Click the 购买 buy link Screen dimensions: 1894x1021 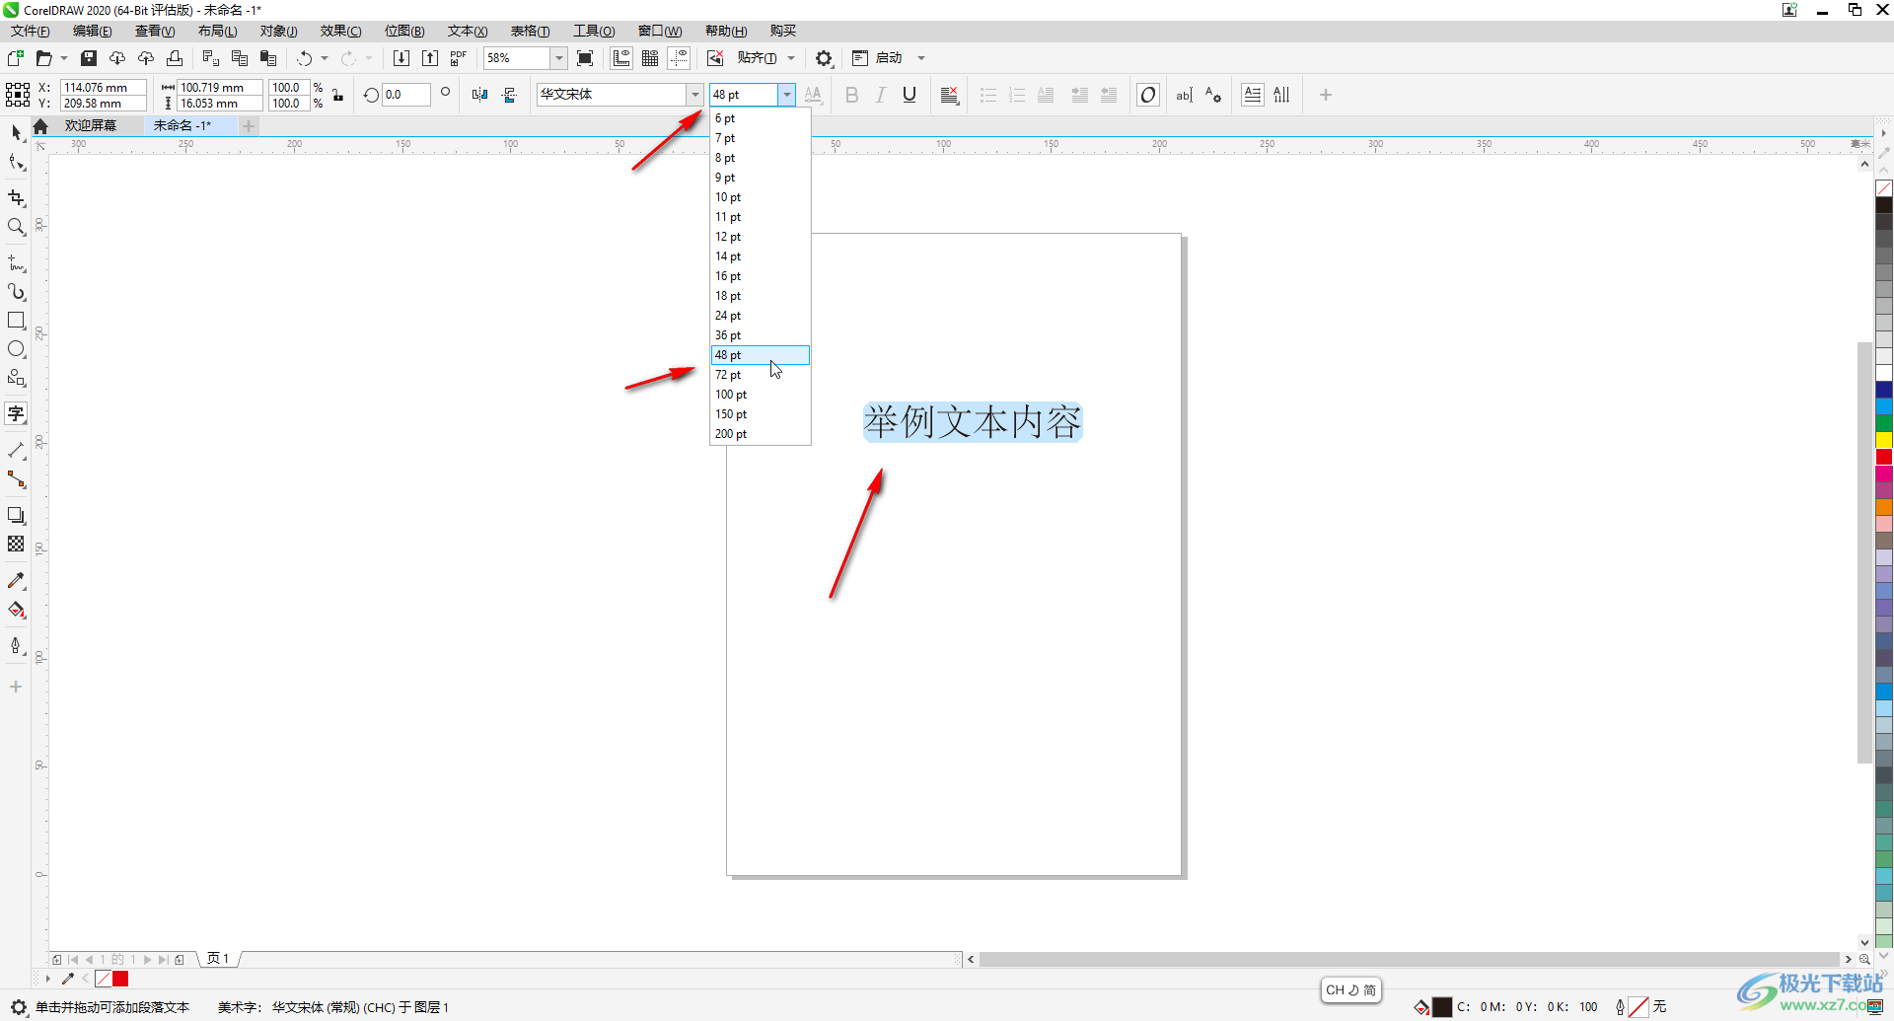pos(783,31)
